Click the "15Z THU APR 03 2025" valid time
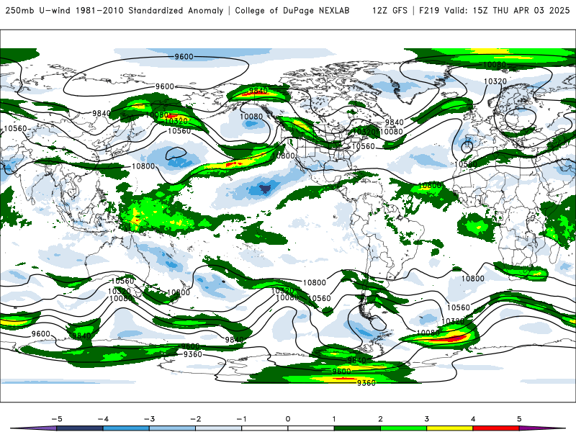The height and width of the screenshot is (432, 576). 521,10
